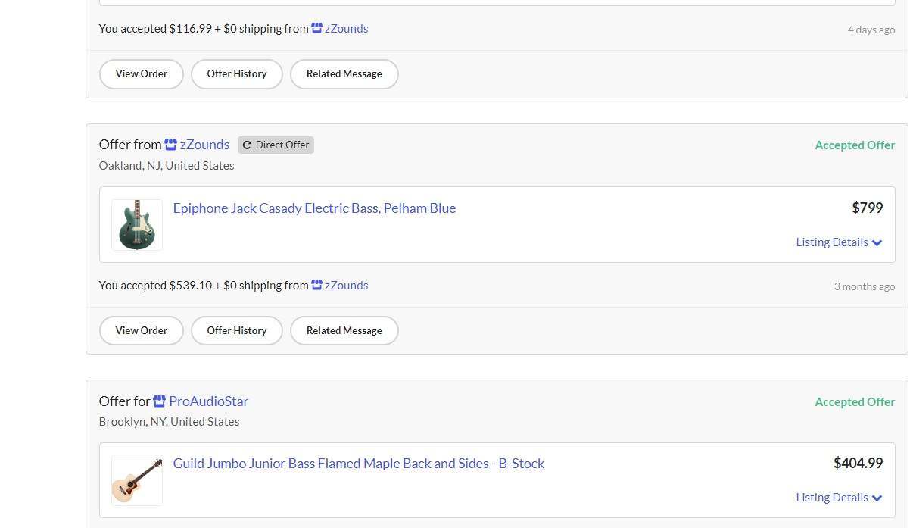Screen dimensions: 913x528
Task: Click shop icon beside ProAudioStar
Action: (x=159, y=401)
